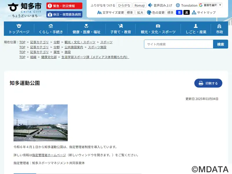Open the くらし・手続き menu
Viewport: 232px width, 174px height.
[x=51, y=29]
